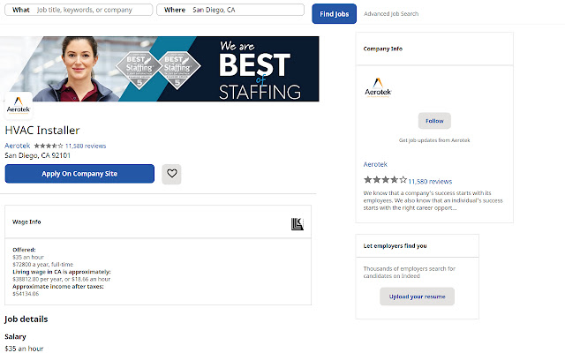Image resolution: width=565 pixels, height=353 pixels.
Task: Open 11,580 reviews link under job title
Action: [x=86, y=146]
